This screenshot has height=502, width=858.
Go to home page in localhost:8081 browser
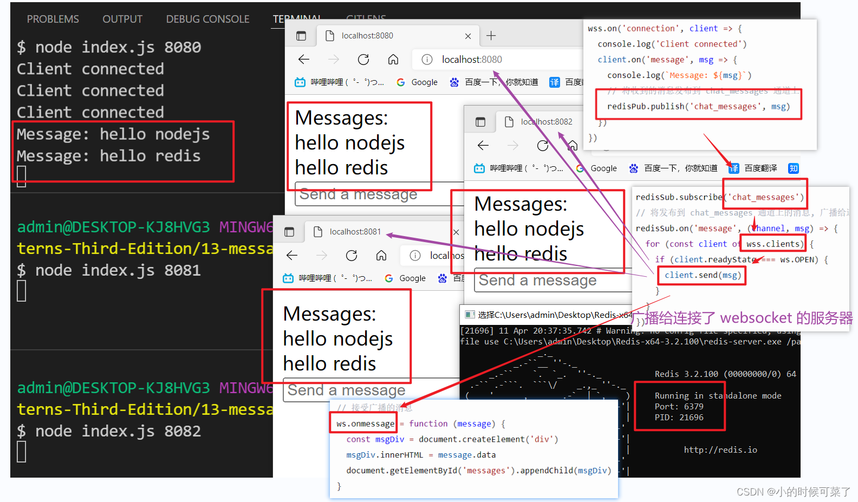[381, 256]
